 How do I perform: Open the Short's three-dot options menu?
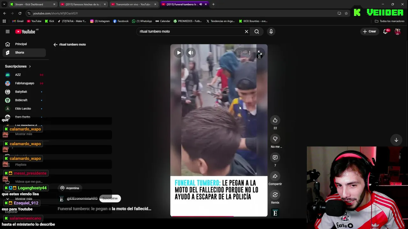click(250, 53)
